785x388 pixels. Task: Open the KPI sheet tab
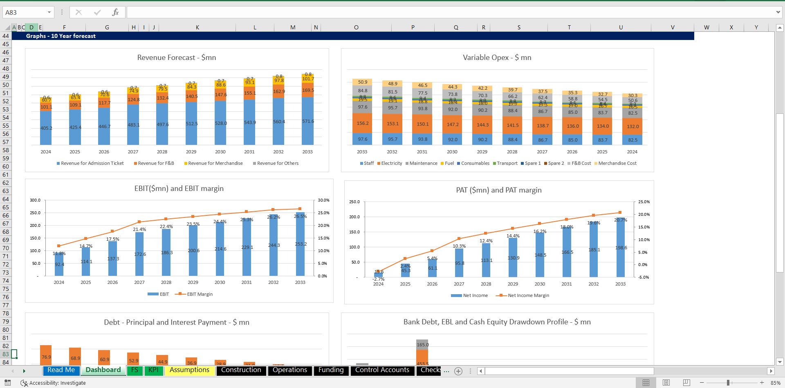click(x=153, y=370)
